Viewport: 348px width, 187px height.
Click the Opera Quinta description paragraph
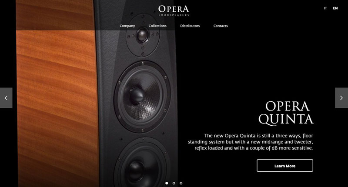(251, 142)
